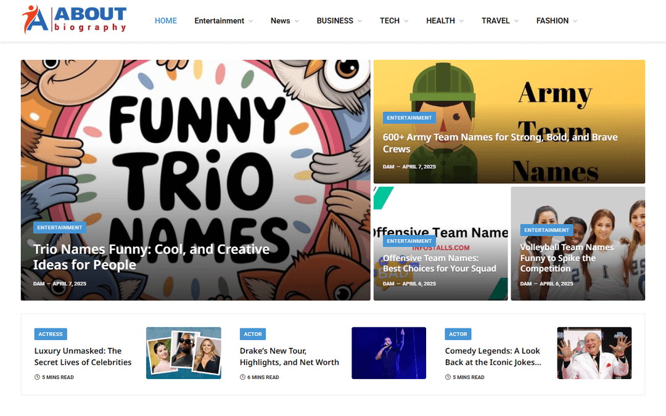666x416 pixels.
Task: Click ENTERTAINMENT tag on Volleyball post
Action: click(x=546, y=230)
